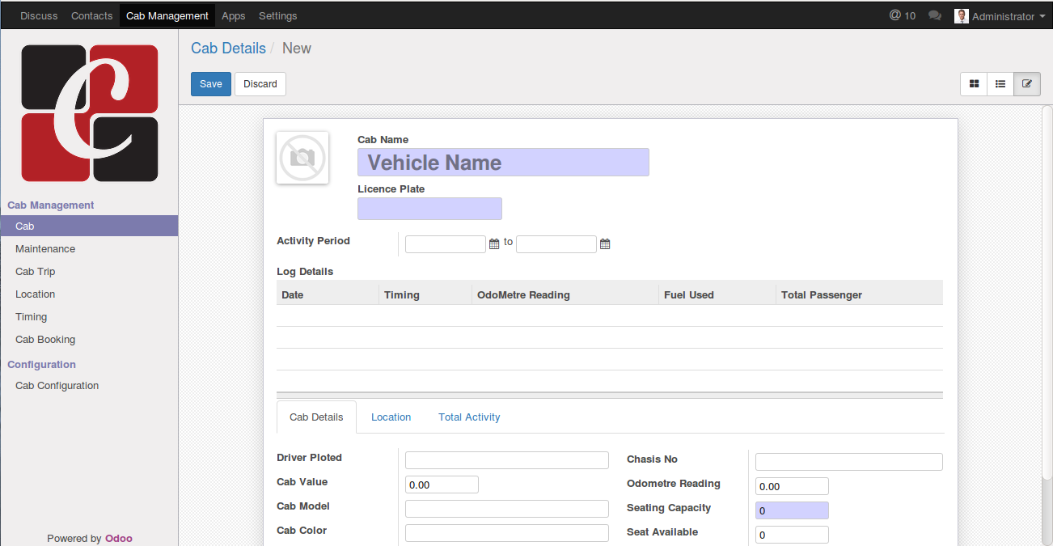The width and height of the screenshot is (1053, 546).
Task: Open Maintenance in the sidebar
Action: (x=45, y=249)
